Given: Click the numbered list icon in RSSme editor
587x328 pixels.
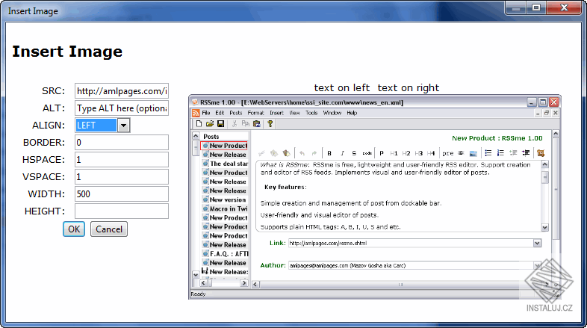Looking at the screenshot, I should [x=500, y=152].
